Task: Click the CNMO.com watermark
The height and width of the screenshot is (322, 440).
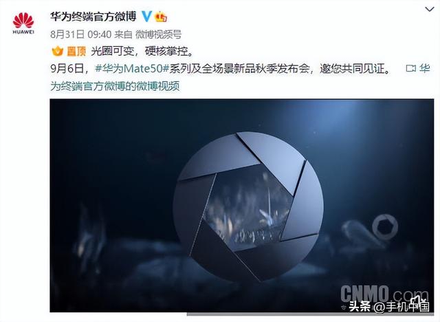Action: pyautogui.click(x=385, y=294)
